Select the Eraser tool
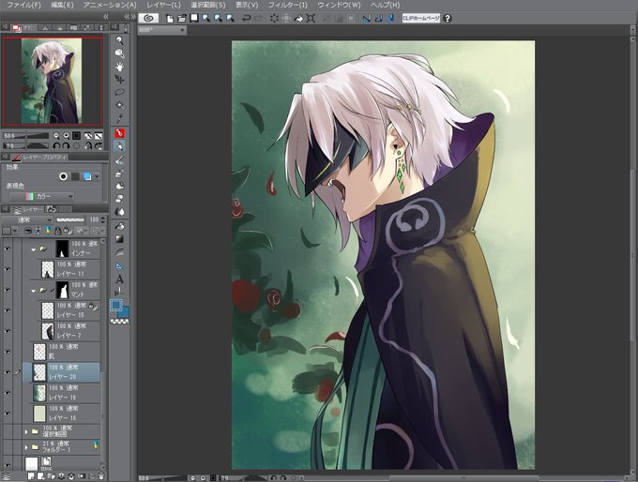The image size is (638, 482). [x=119, y=199]
